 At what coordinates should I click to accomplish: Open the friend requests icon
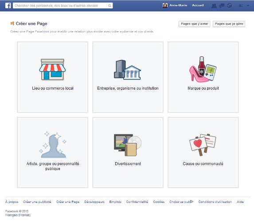click(x=214, y=6)
